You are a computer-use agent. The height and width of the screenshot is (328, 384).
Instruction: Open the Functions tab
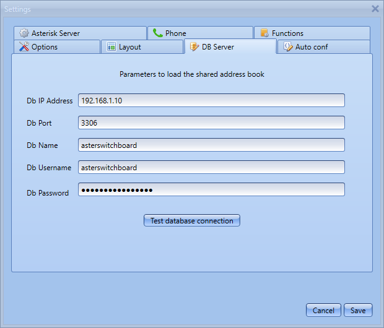(x=312, y=33)
